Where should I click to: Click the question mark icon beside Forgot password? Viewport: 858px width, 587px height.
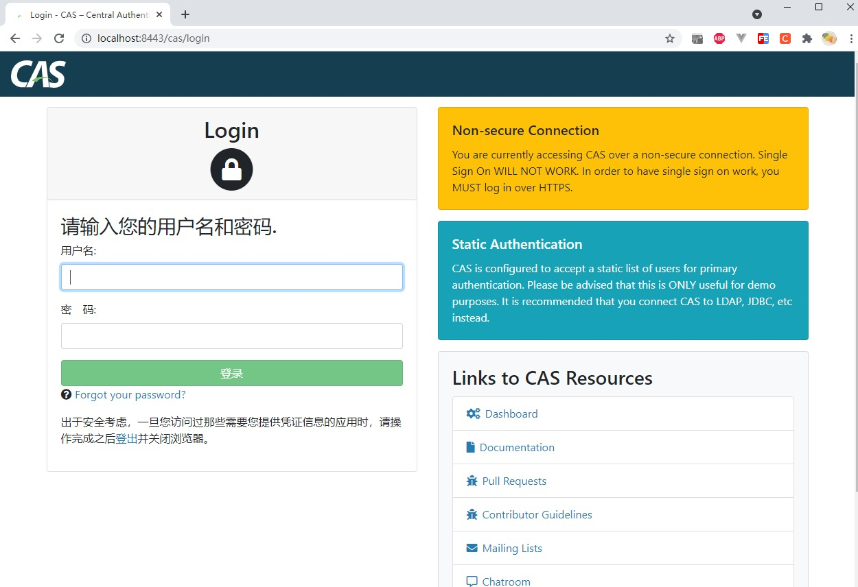pos(66,394)
